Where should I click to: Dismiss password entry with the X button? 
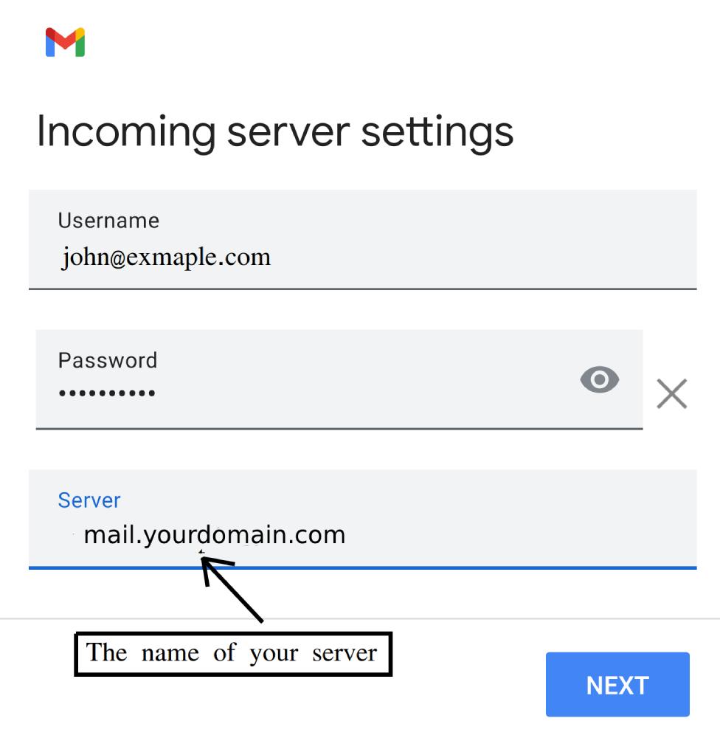click(671, 393)
